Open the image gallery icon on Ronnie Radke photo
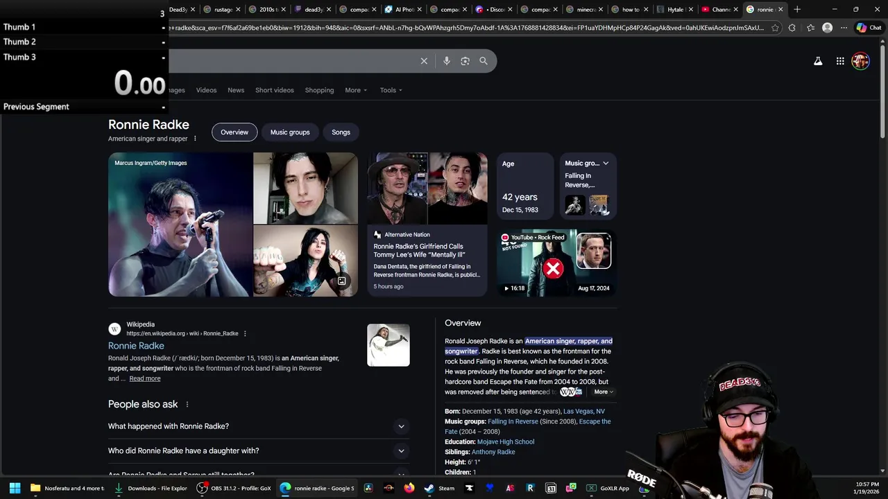888x499 pixels. [x=341, y=281]
